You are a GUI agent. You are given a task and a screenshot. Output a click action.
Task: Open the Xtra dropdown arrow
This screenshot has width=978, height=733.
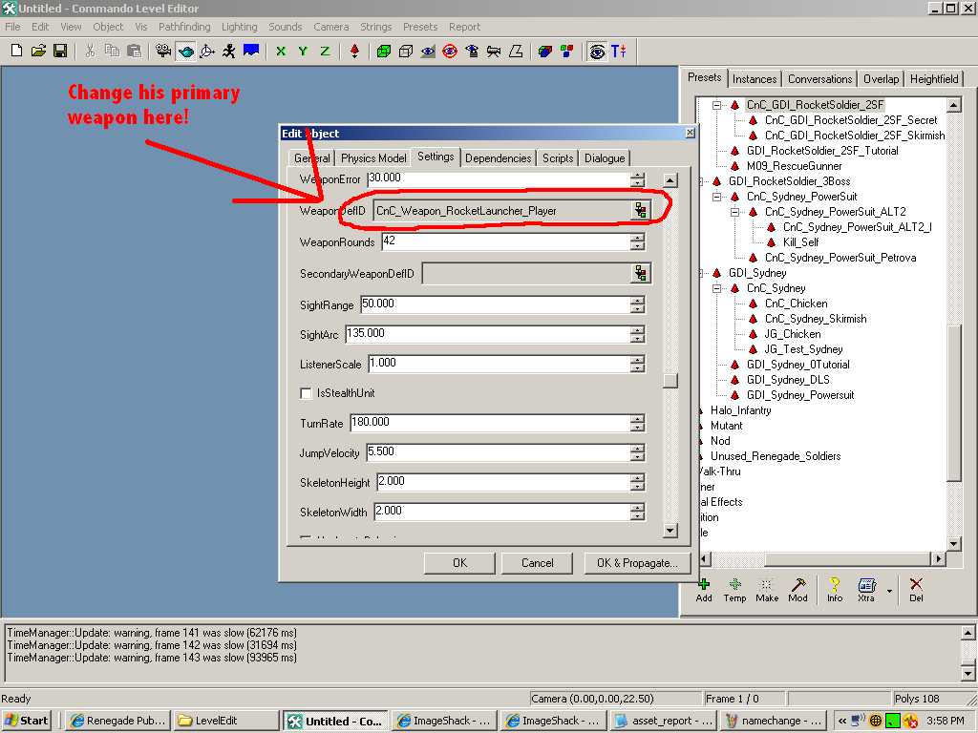pyautogui.click(x=890, y=591)
